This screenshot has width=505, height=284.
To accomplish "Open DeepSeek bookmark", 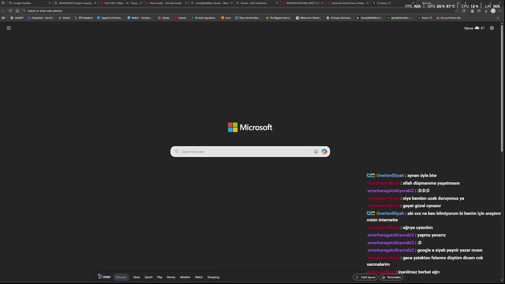I will [41, 18].
